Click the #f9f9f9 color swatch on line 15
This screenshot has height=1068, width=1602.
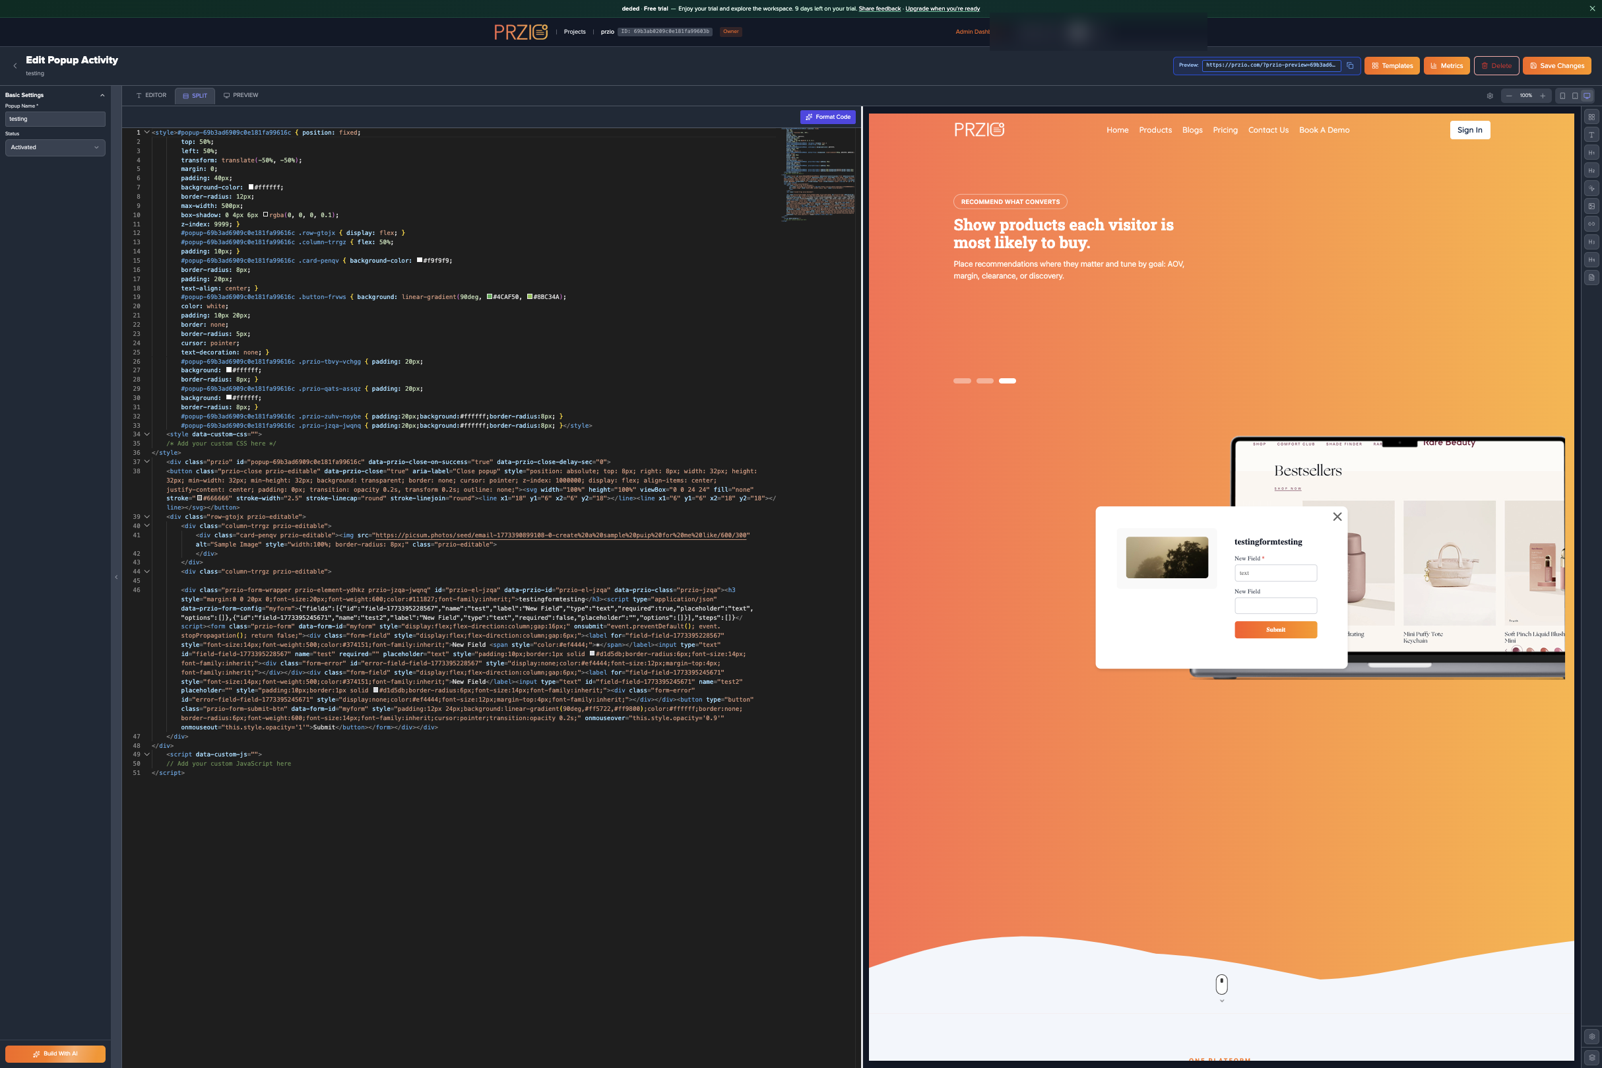(x=420, y=260)
